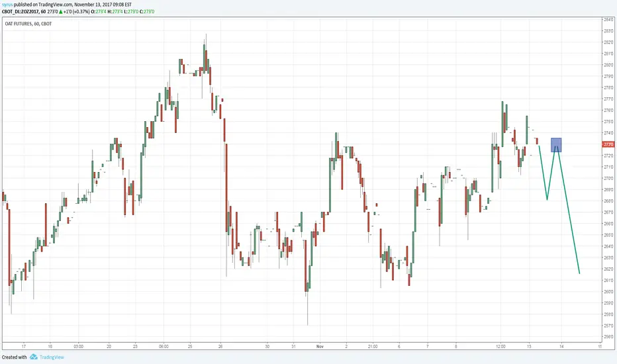Image resolution: width=617 pixels, height=364 pixels.
Task: Click the O:273'4 open value
Action: (x=99, y=12)
